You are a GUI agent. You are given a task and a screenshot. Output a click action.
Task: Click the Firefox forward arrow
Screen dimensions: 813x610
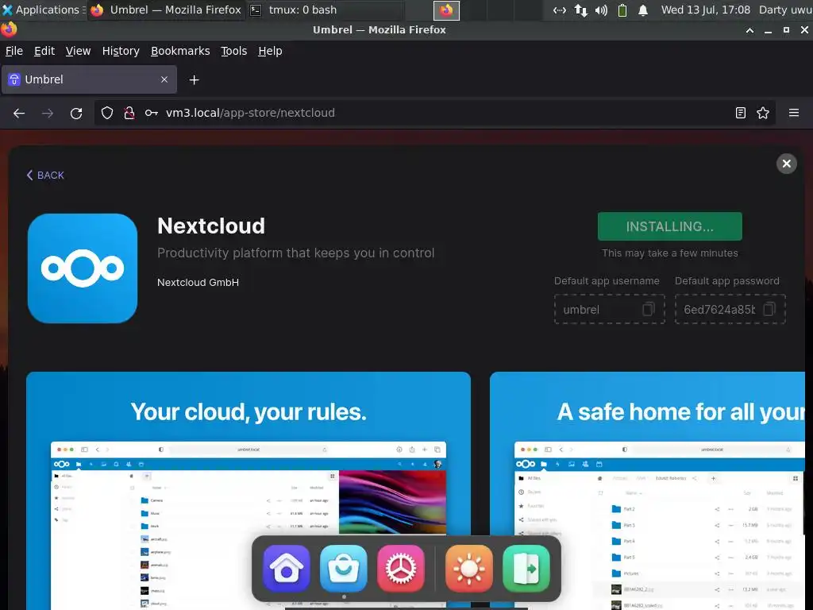(48, 113)
